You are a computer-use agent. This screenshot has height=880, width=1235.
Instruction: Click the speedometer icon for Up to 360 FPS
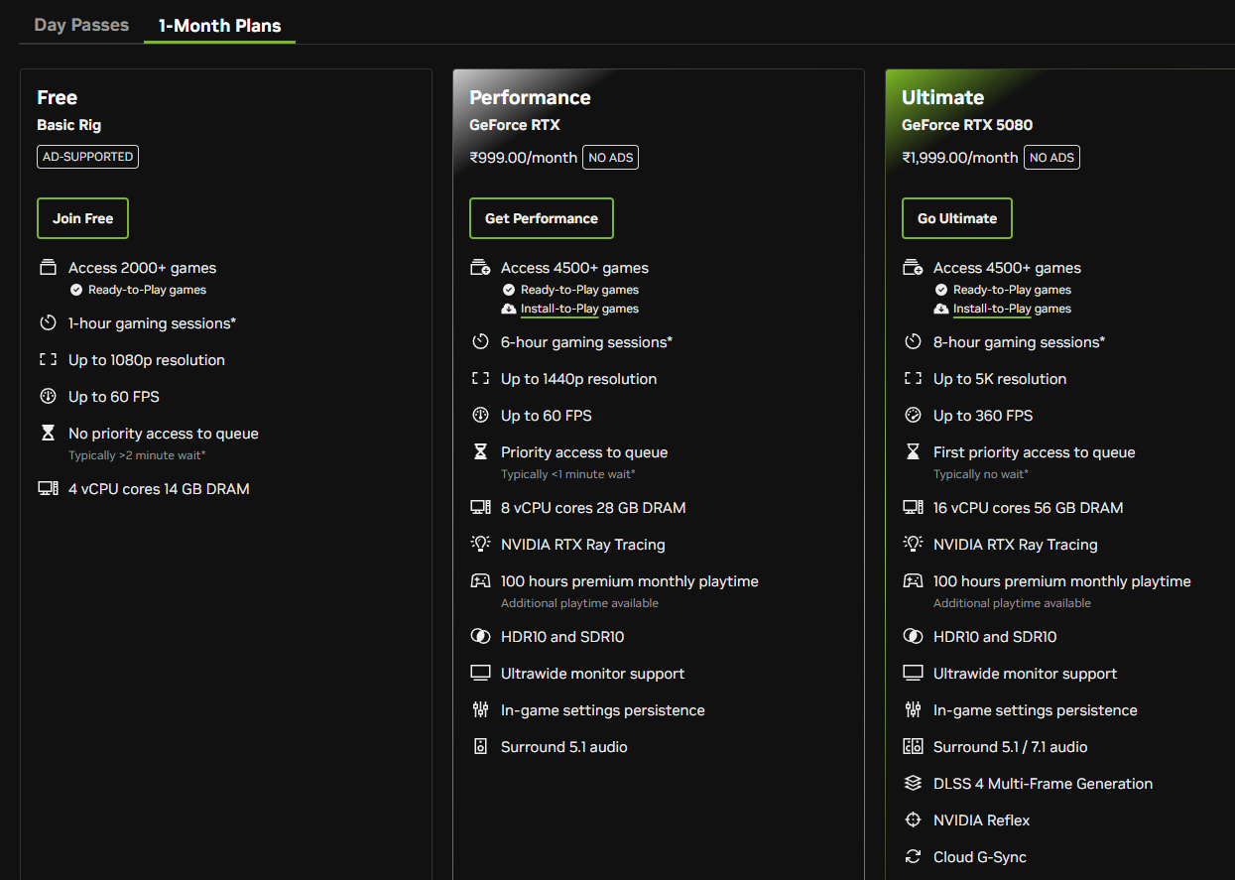tap(913, 416)
